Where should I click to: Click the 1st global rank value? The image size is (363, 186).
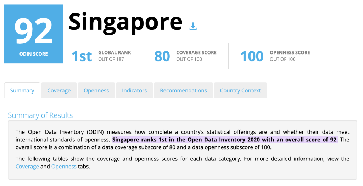pyautogui.click(x=82, y=56)
